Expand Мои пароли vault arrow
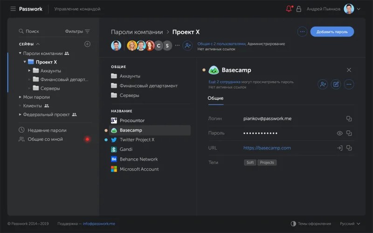Viewport: 373px width, 233px height. (20, 97)
